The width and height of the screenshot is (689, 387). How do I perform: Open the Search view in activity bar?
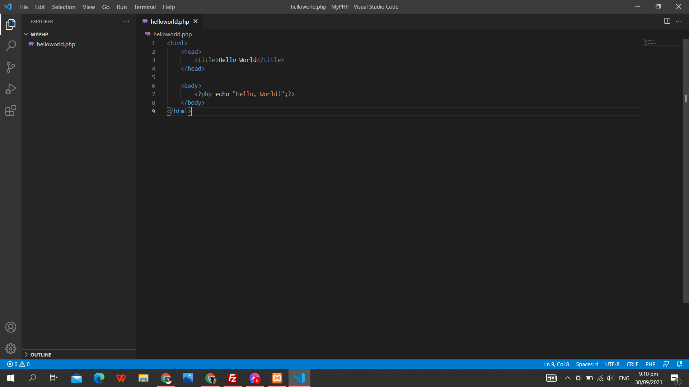(x=11, y=46)
